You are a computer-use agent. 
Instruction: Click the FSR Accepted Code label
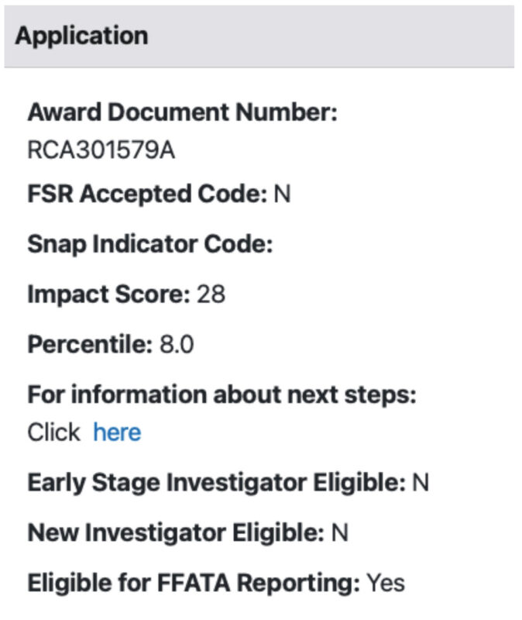click(147, 194)
